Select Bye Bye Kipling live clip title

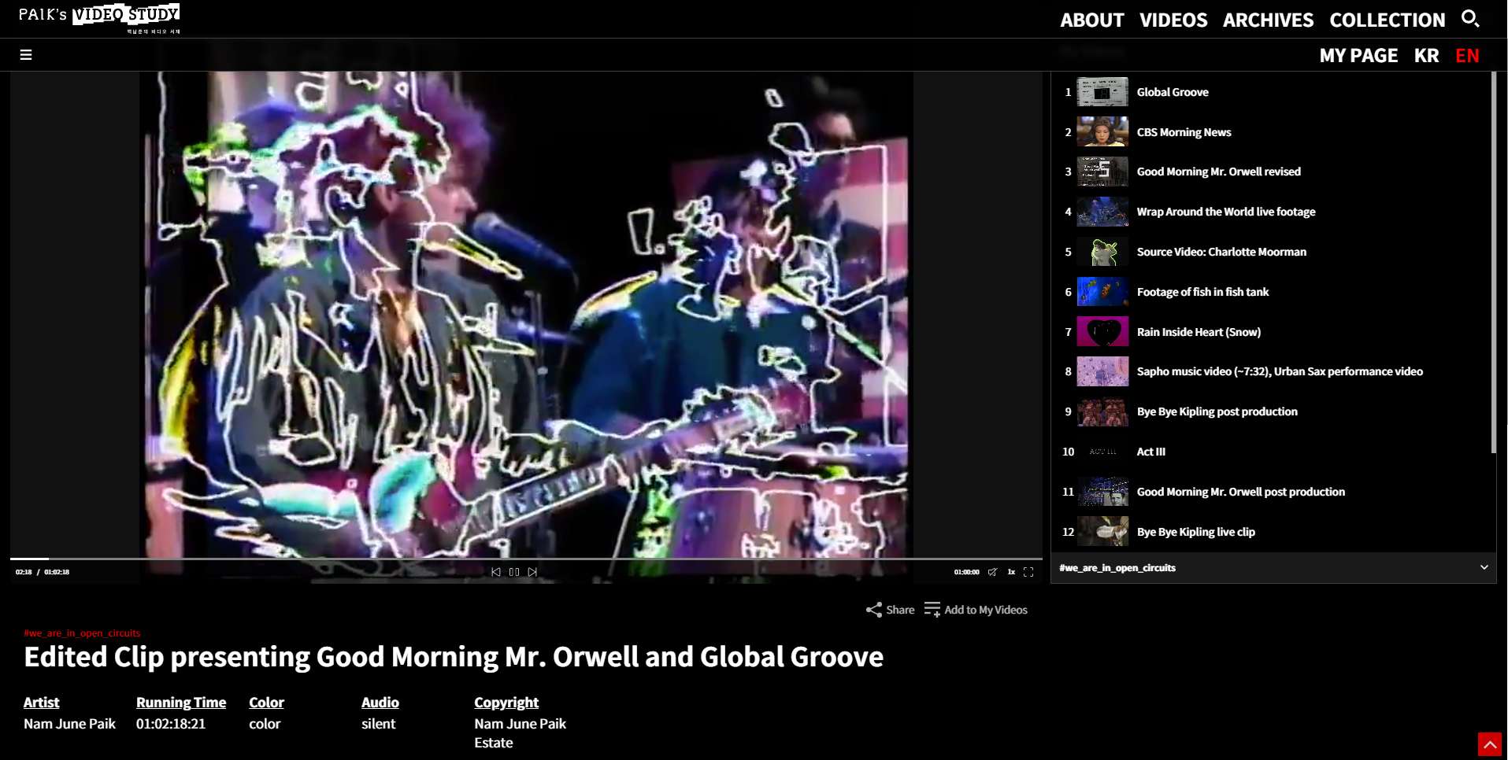[1195, 532]
